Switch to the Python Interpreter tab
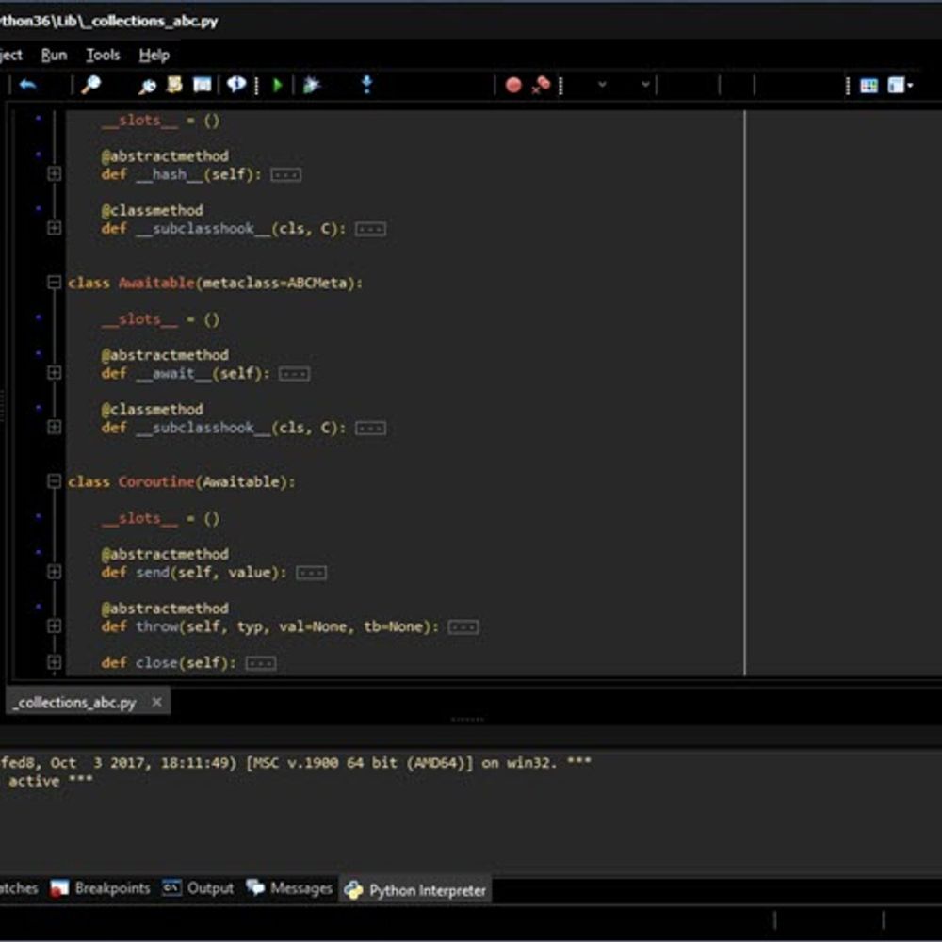The image size is (942, 942). click(x=415, y=890)
